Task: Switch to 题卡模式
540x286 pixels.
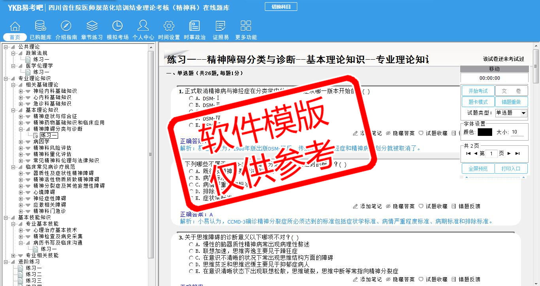Action: tap(478, 102)
